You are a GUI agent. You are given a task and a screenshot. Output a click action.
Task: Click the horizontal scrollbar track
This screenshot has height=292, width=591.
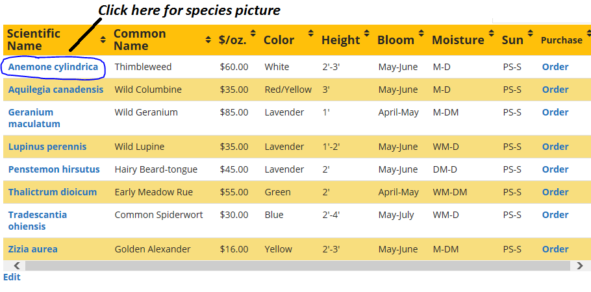297,265
